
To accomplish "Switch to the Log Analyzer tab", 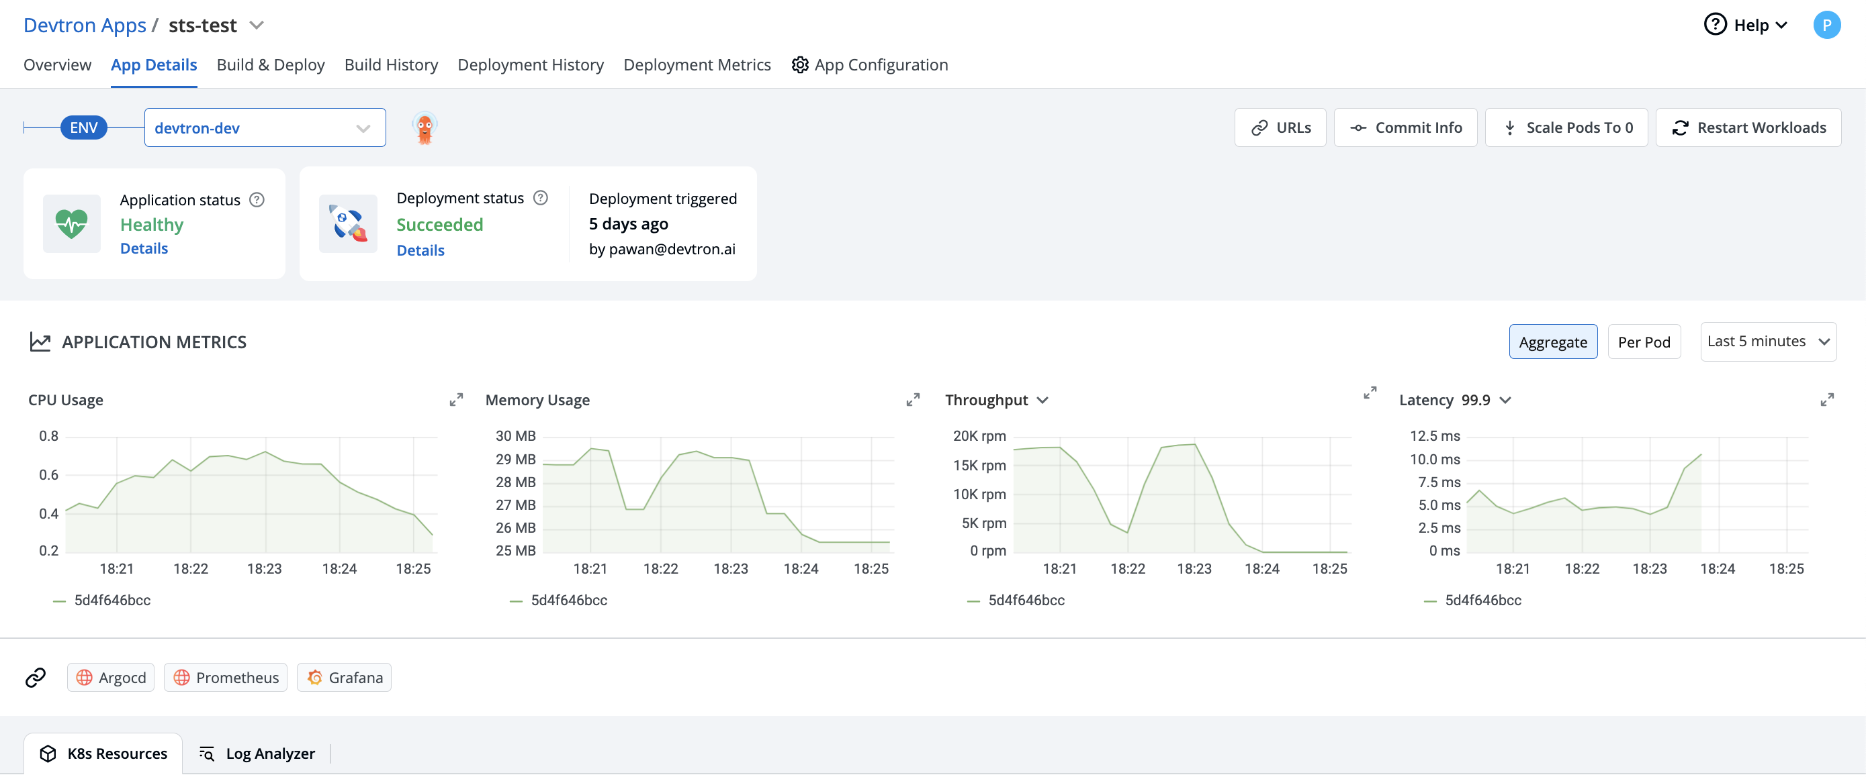I will (x=258, y=753).
